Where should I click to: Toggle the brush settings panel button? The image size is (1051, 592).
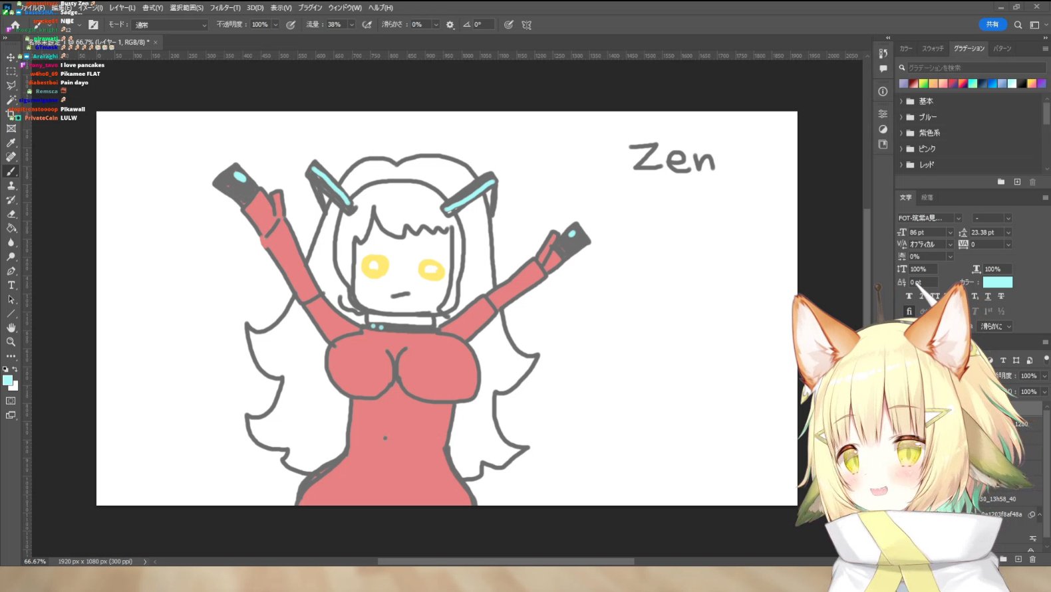pos(93,25)
